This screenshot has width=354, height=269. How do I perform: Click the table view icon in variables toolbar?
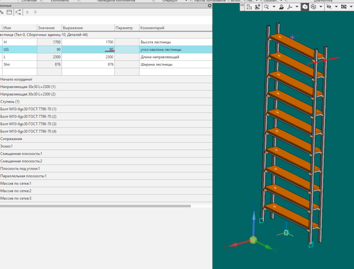(x=9, y=12)
